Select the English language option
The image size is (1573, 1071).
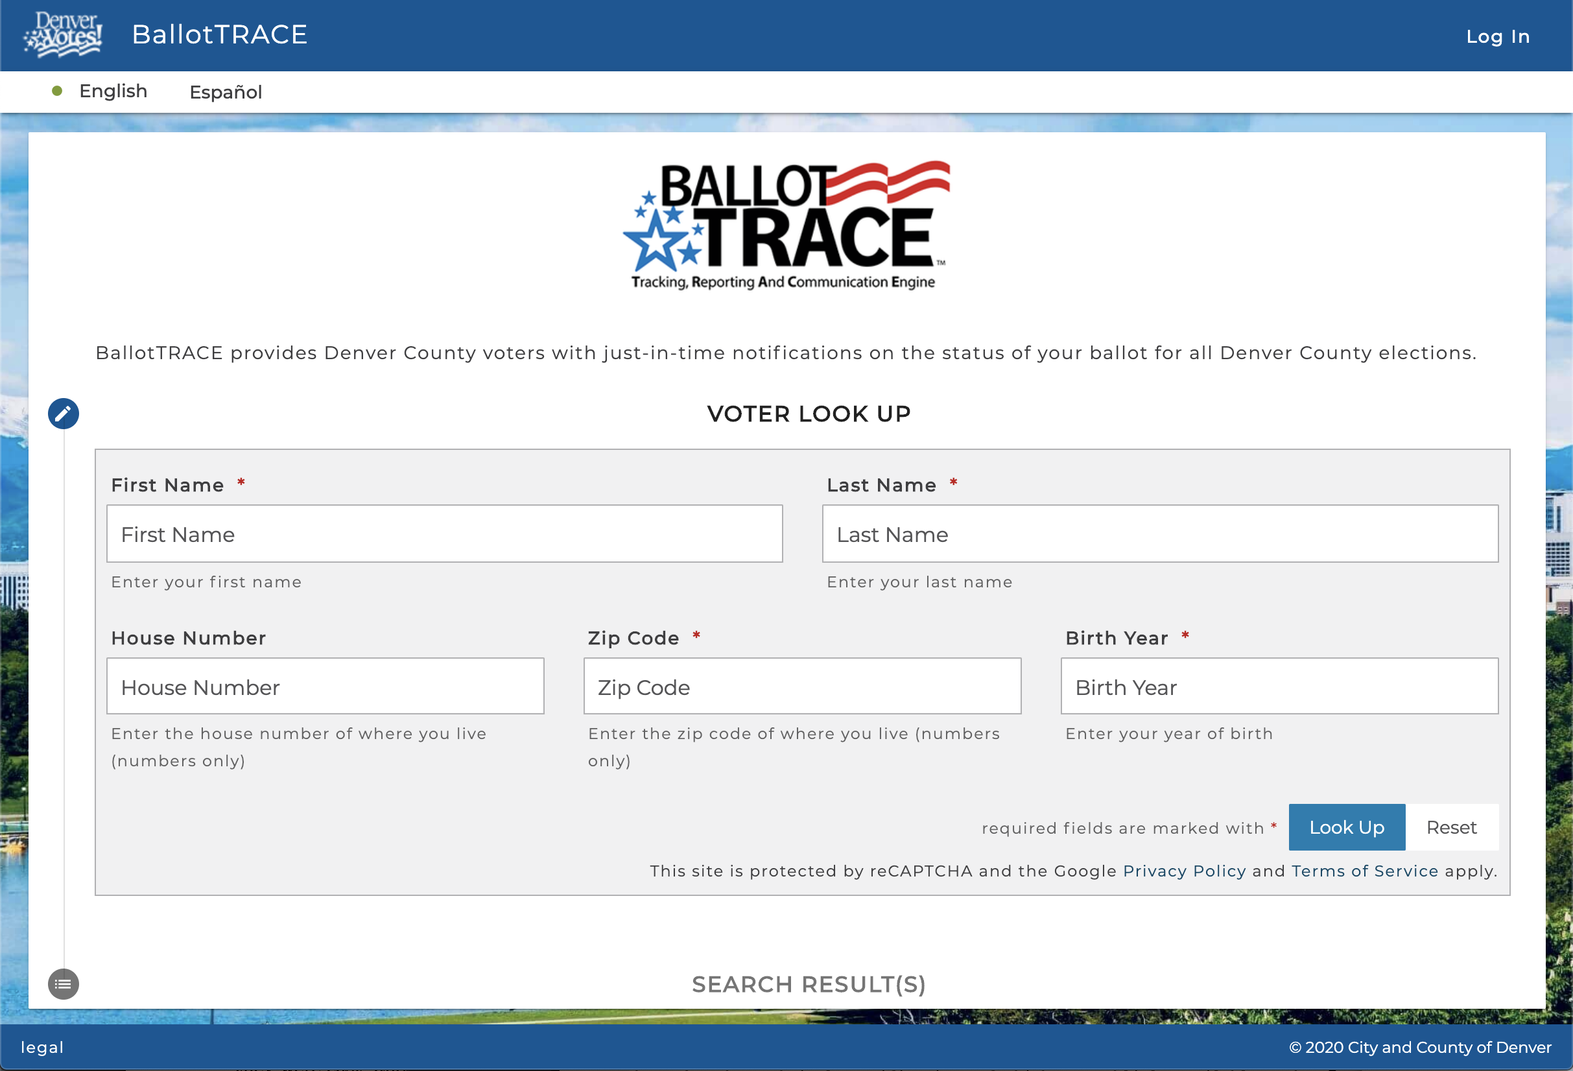tap(112, 91)
